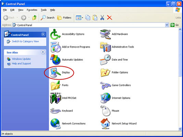The height and width of the screenshot is (137, 183).
Task: Open the Administrative Tools icon
Action: click(106, 47)
